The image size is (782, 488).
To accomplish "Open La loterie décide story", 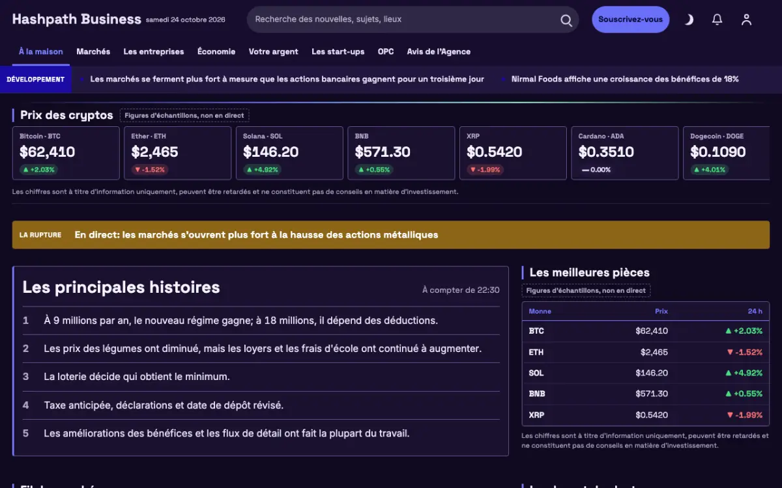I will coord(137,377).
